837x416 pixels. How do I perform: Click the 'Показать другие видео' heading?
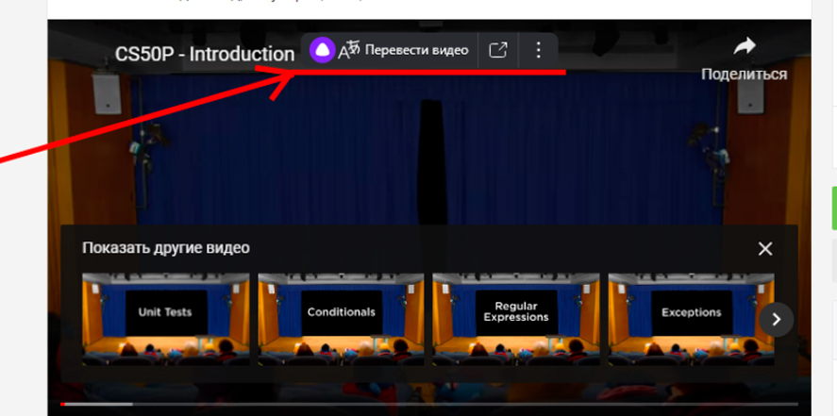click(x=166, y=248)
